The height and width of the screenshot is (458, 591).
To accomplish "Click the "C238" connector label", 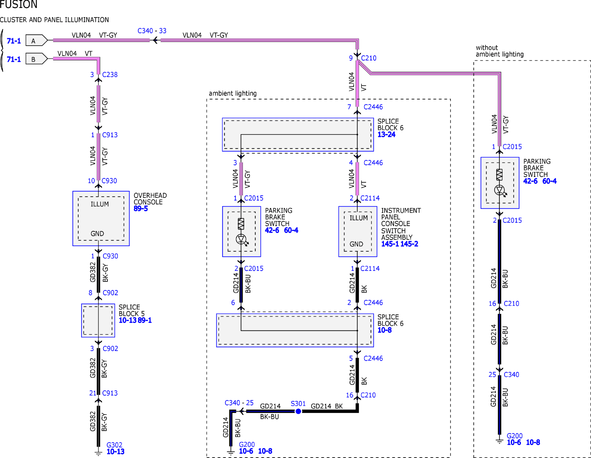I will [x=110, y=75].
